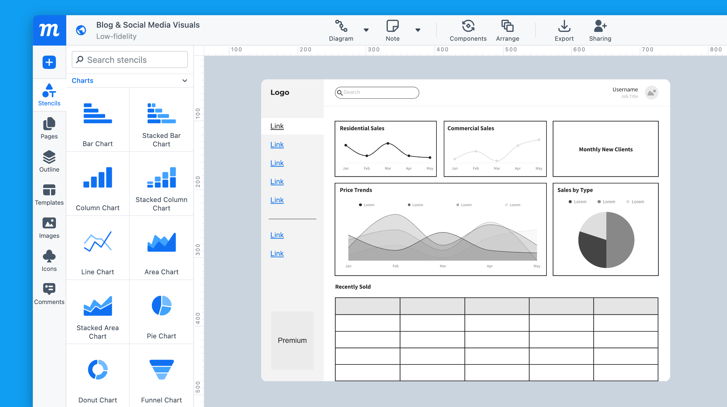
Task: Browse the Images panel
Action: pyautogui.click(x=48, y=228)
